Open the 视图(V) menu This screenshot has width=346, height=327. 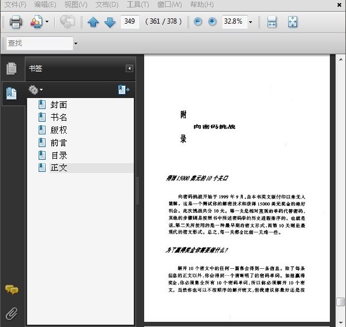coord(76,5)
